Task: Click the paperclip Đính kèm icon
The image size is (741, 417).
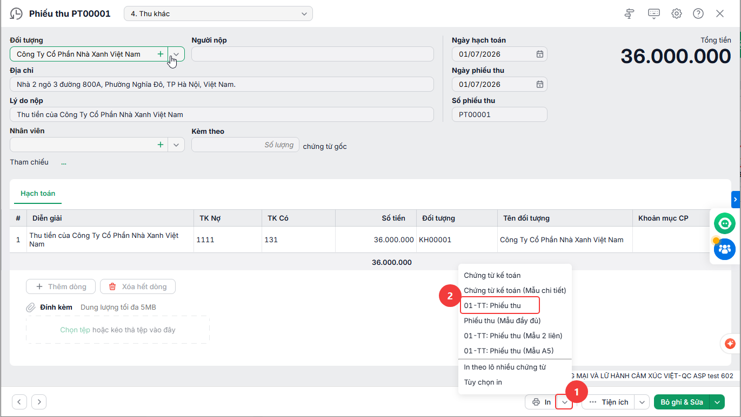Action: (x=31, y=307)
